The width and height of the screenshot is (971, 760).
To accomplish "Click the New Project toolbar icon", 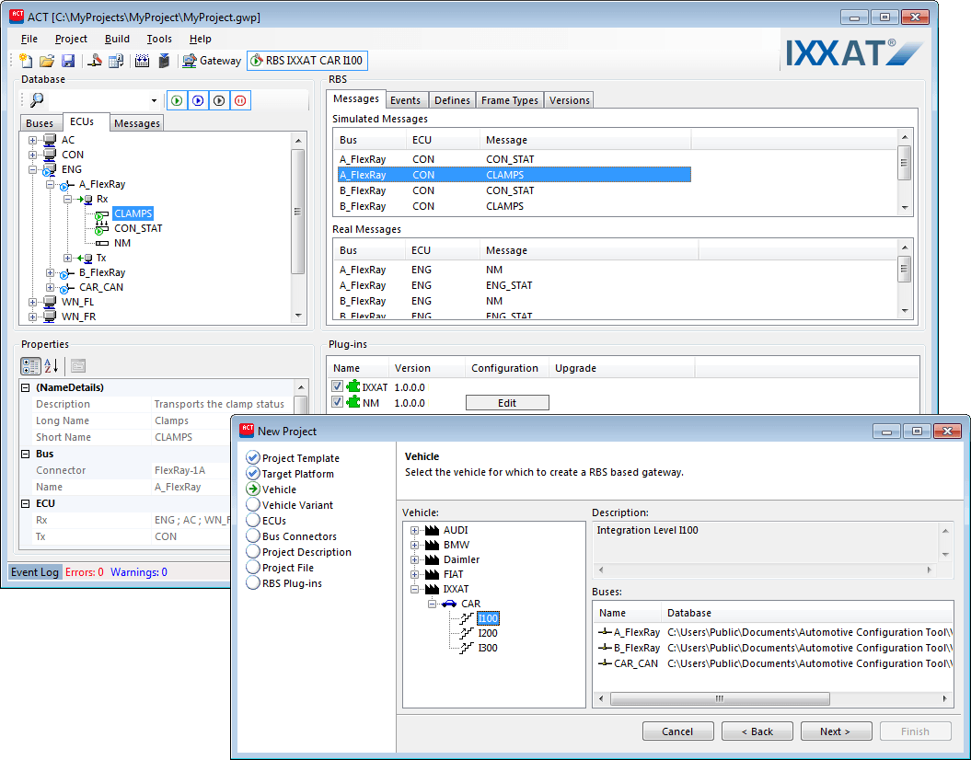I will tap(26, 61).
